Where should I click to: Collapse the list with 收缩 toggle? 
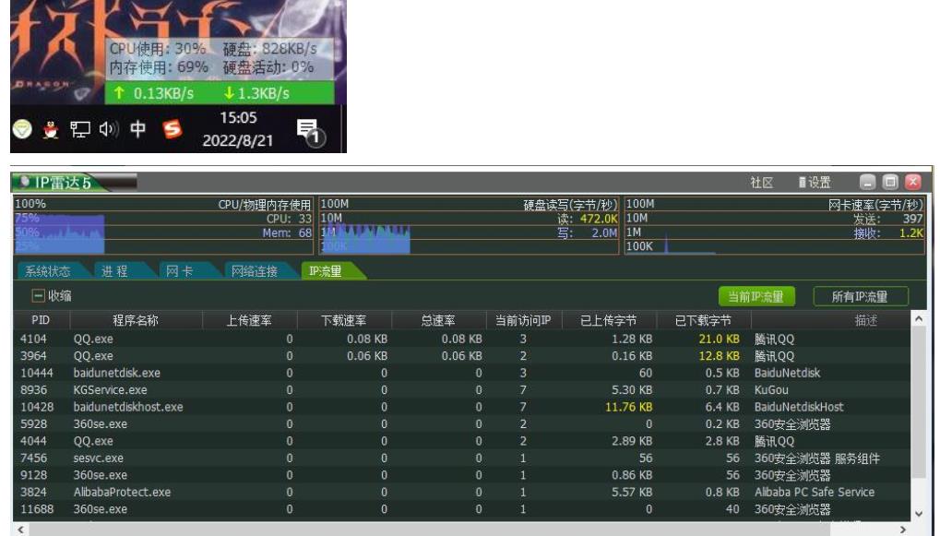click(52, 295)
